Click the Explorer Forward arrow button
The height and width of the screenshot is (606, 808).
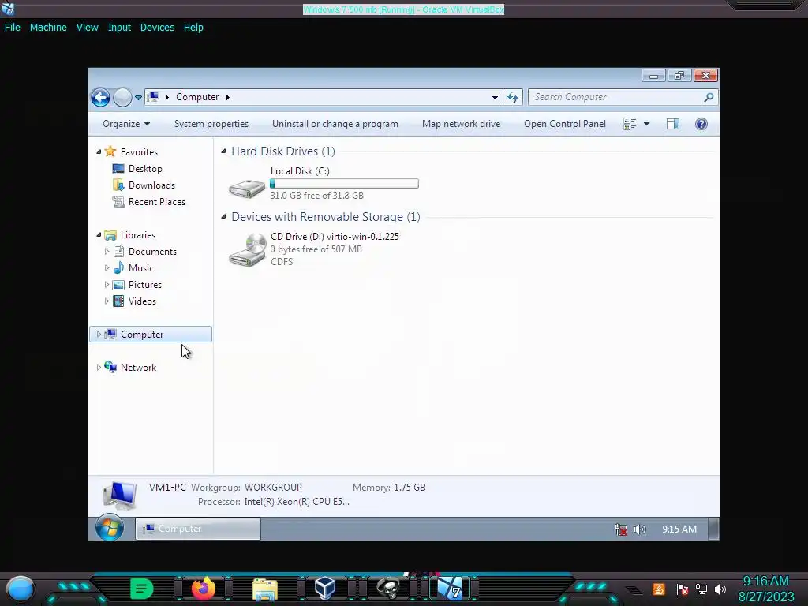point(122,97)
